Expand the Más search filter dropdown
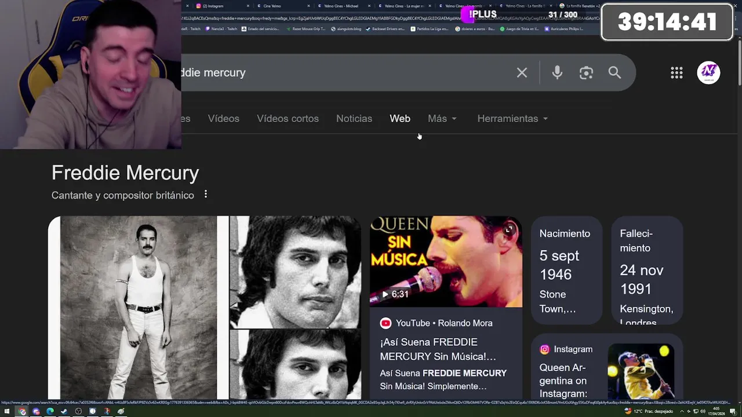Viewport: 742px width, 417px height. tap(442, 118)
